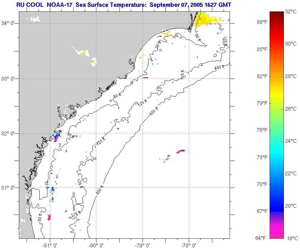
Task: Click the 64°F label beside the color bar
Action: coord(262,238)
